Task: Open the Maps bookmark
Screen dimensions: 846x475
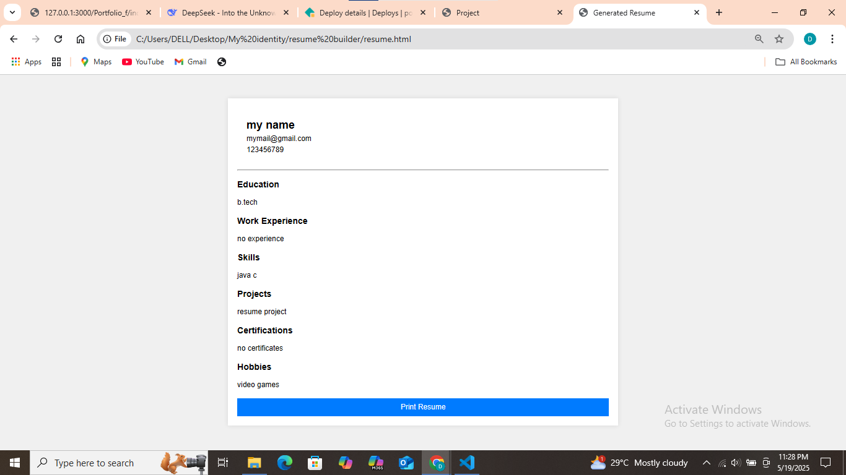Action: [x=96, y=62]
